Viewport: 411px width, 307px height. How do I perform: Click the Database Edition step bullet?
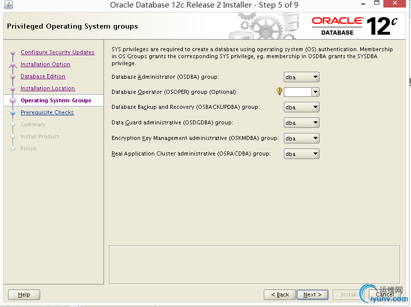(x=13, y=76)
